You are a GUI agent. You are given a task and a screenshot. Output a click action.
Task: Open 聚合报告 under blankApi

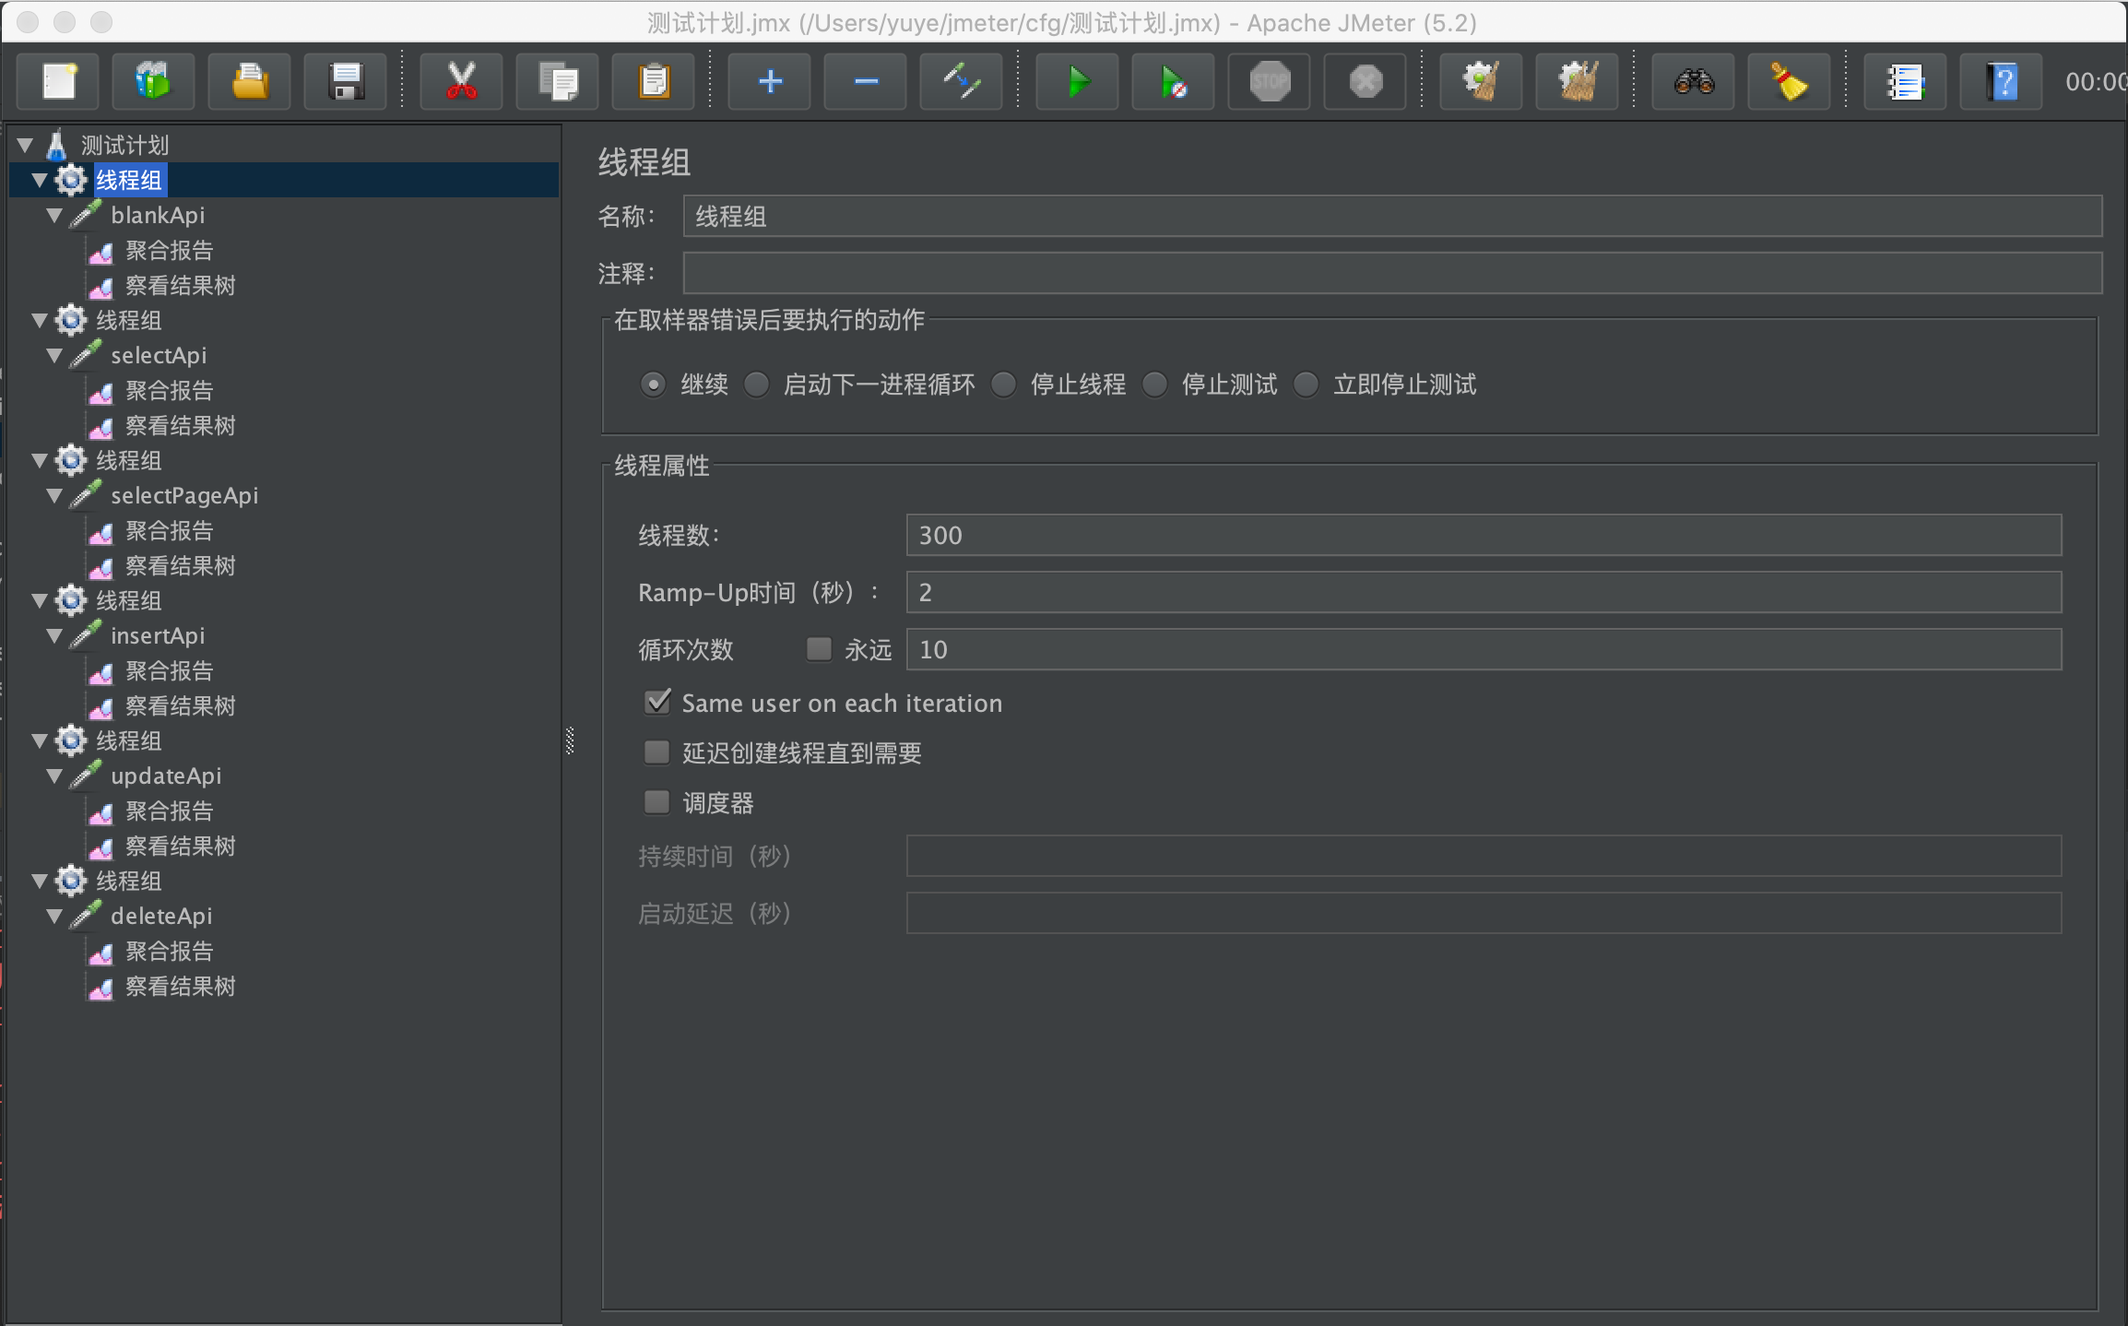[170, 250]
